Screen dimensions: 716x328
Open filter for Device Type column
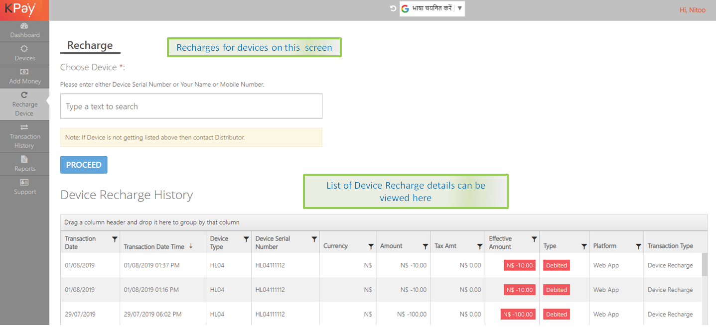[246, 239]
